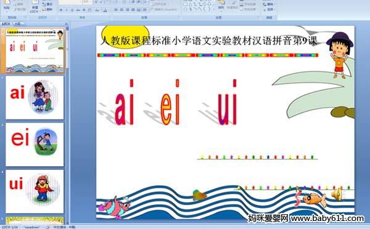Screen dimensions: 370x229
Task: Click the bullets list icon
Action: tap(117, 2)
